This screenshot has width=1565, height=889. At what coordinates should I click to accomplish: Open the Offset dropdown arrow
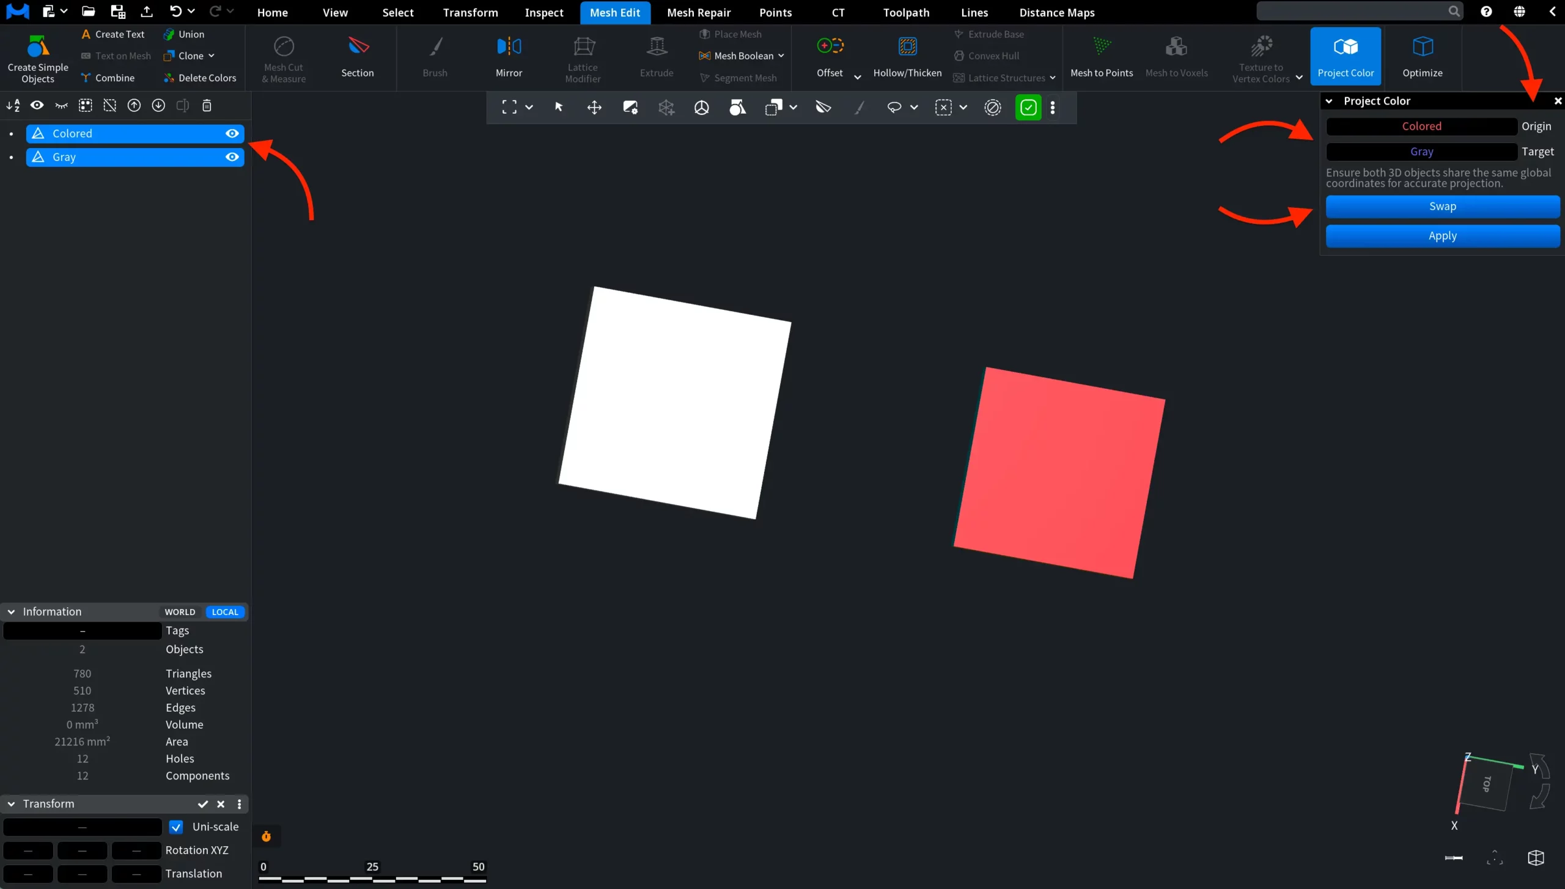[858, 77]
